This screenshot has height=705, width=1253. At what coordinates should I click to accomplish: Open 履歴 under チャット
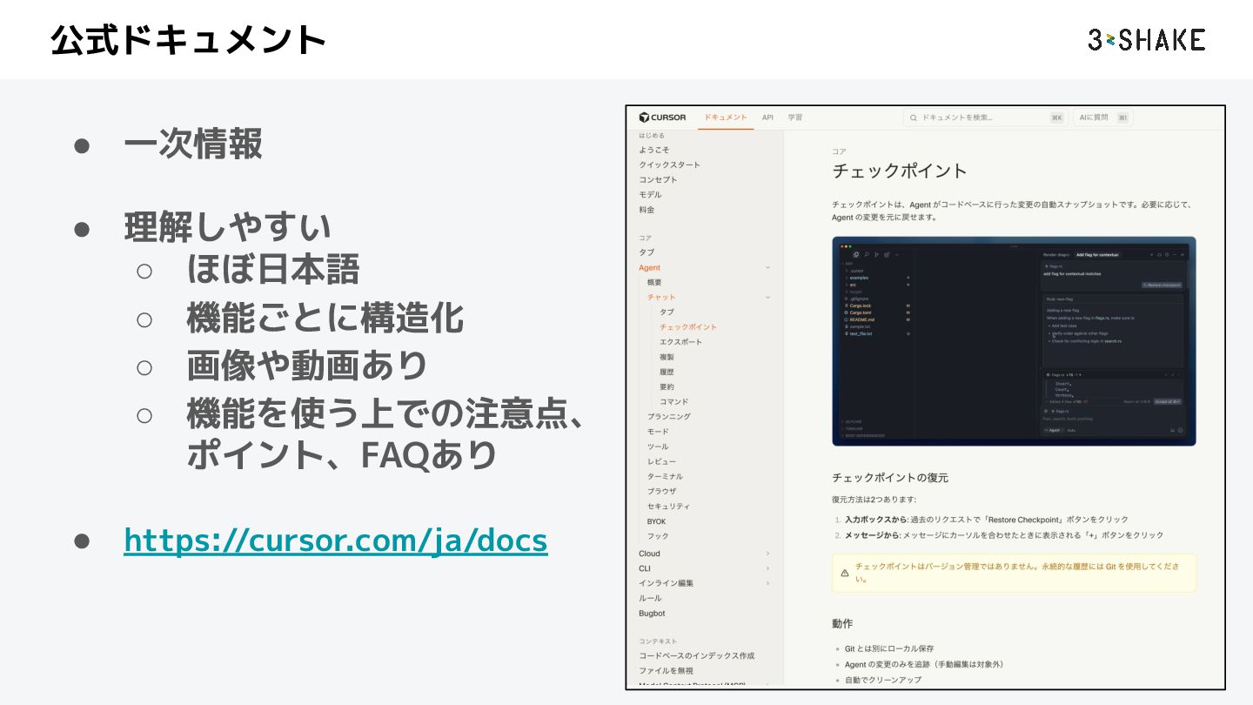coord(667,372)
